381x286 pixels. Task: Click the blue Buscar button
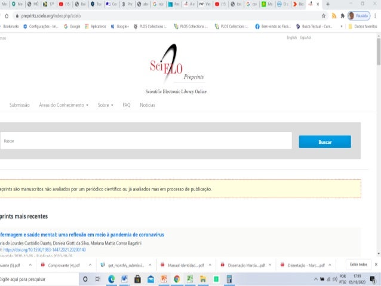(325, 142)
